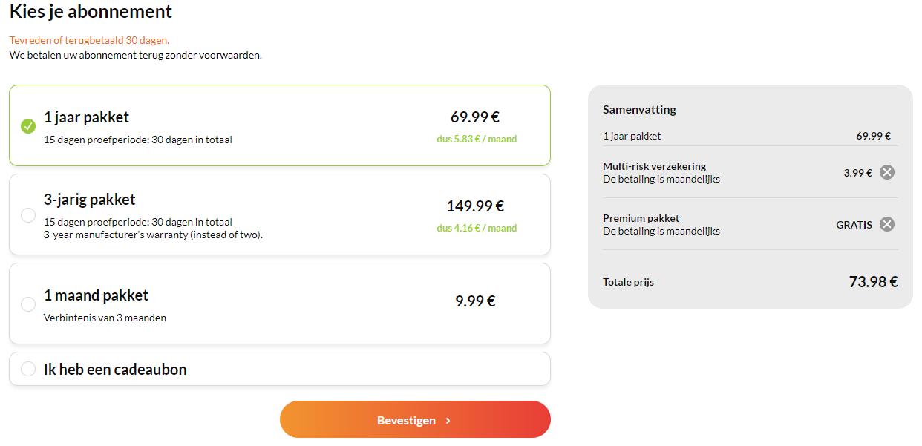Screen dimensions: 922x446
Task: Click the 1 maand pakket subscription card
Action: (x=279, y=304)
